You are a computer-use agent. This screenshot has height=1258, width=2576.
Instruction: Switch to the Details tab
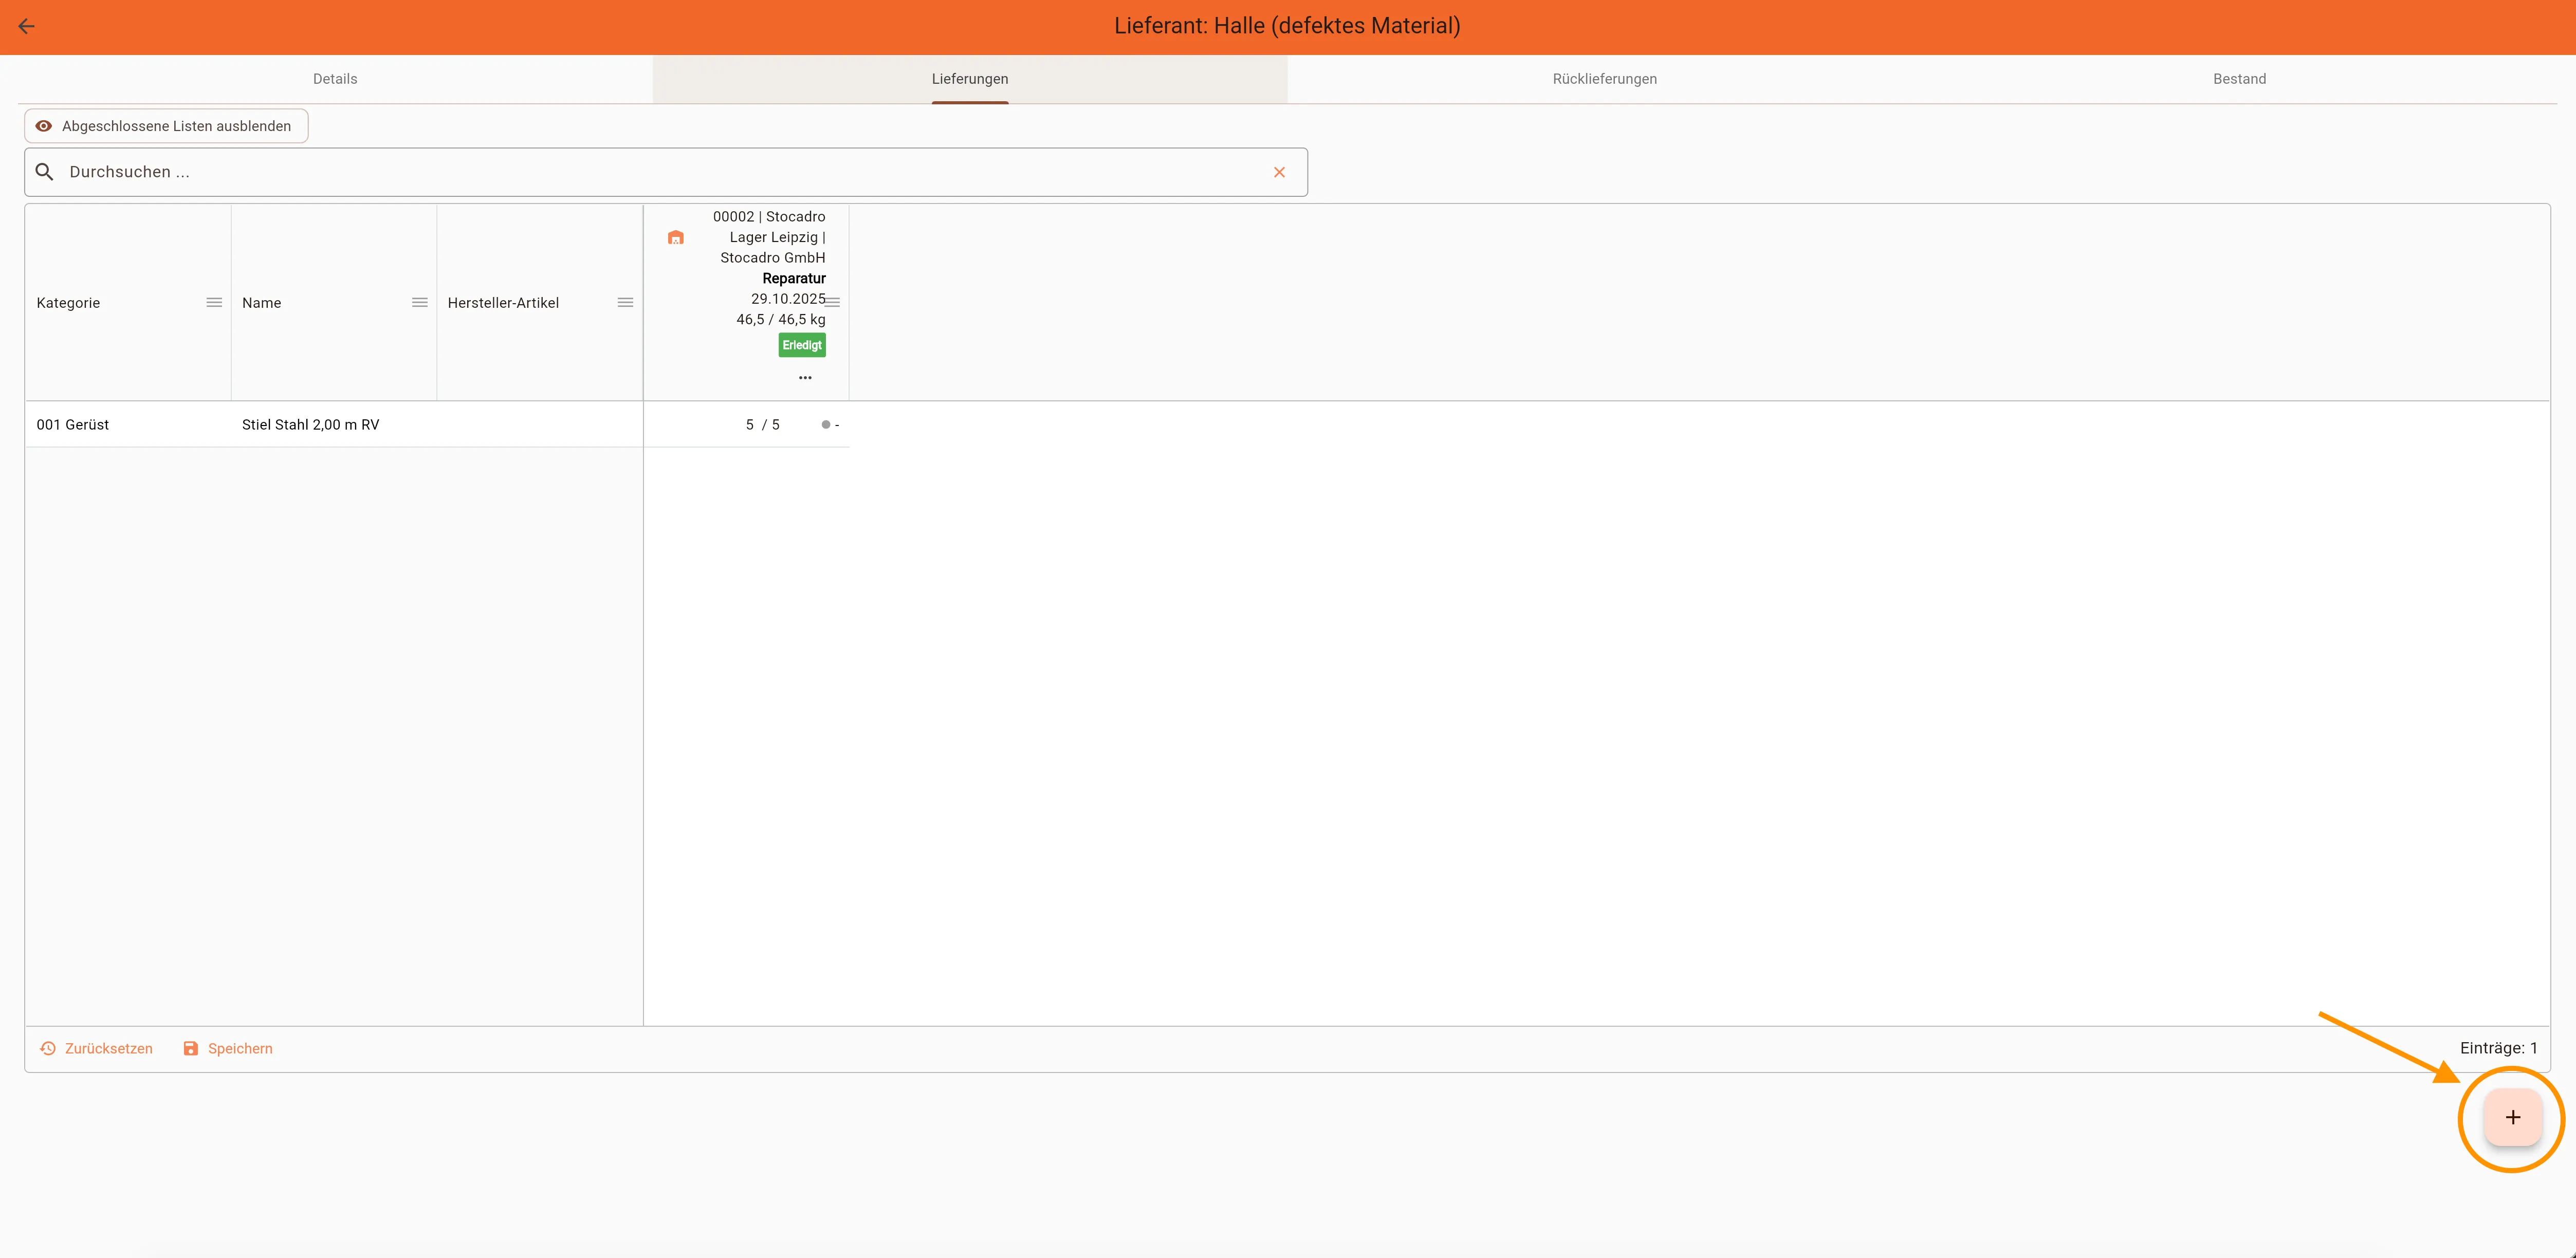335,79
